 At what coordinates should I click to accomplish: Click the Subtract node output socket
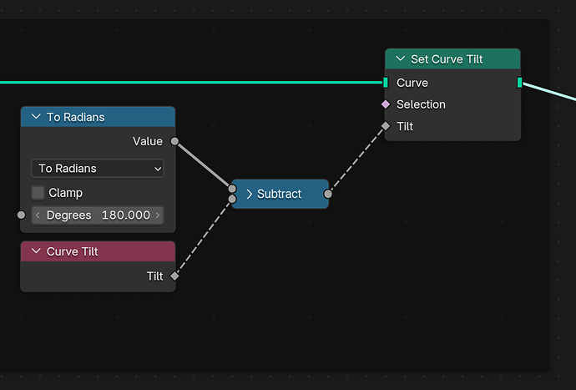pyautogui.click(x=328, y=194)
